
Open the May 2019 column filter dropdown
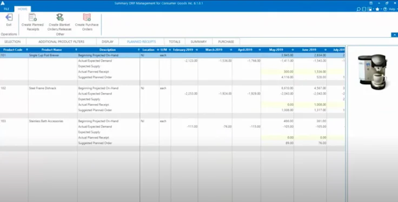[x=293, y=50]
